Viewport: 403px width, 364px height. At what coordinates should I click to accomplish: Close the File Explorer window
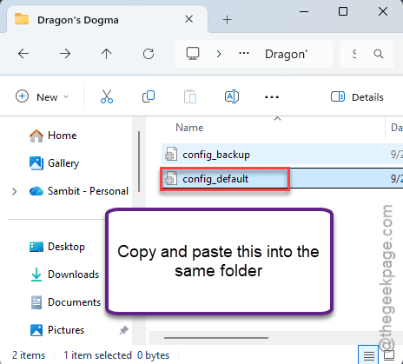(x=383, y=11)
